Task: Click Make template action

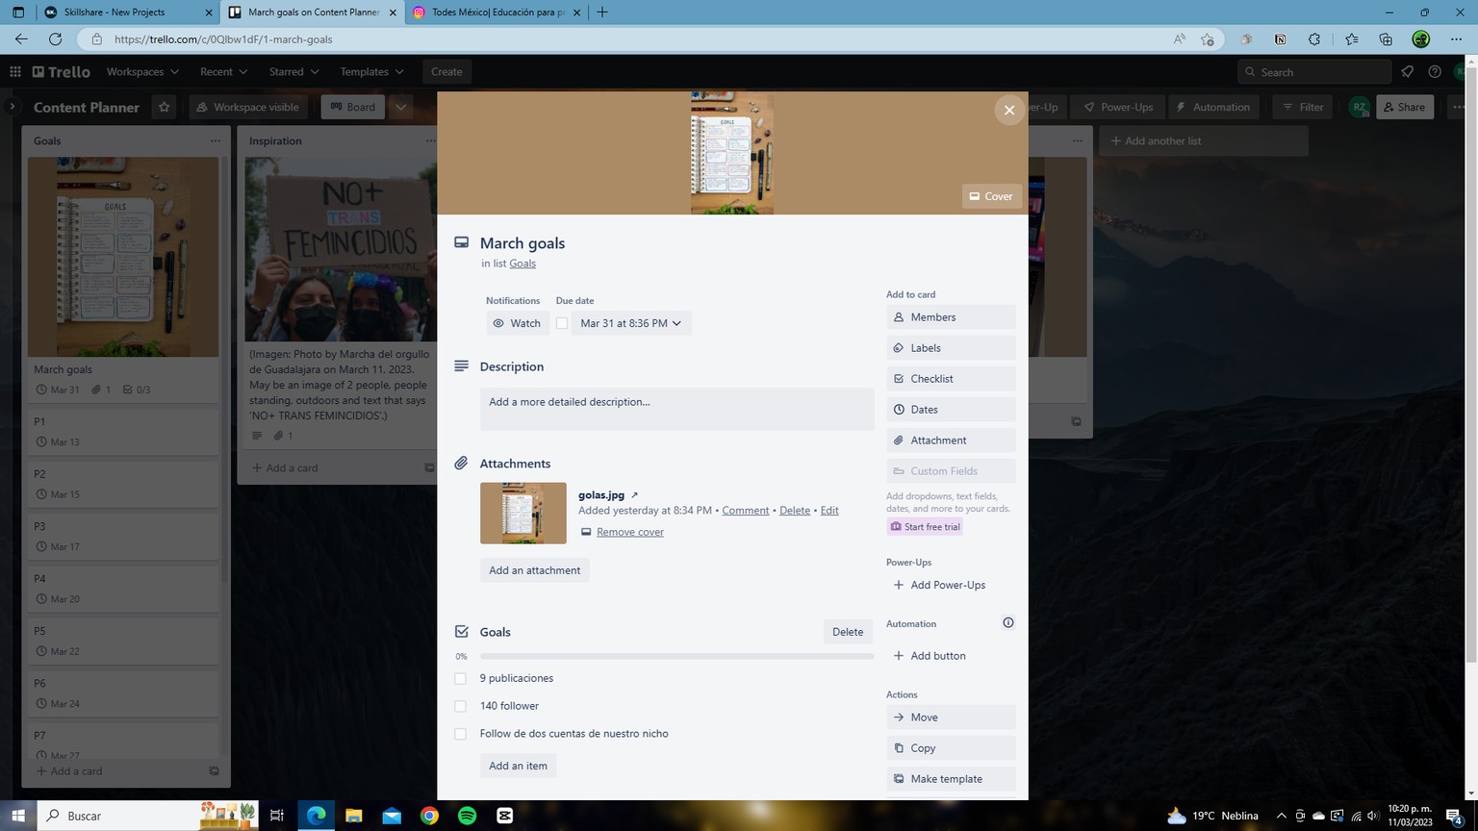Action: pos(951,779)
